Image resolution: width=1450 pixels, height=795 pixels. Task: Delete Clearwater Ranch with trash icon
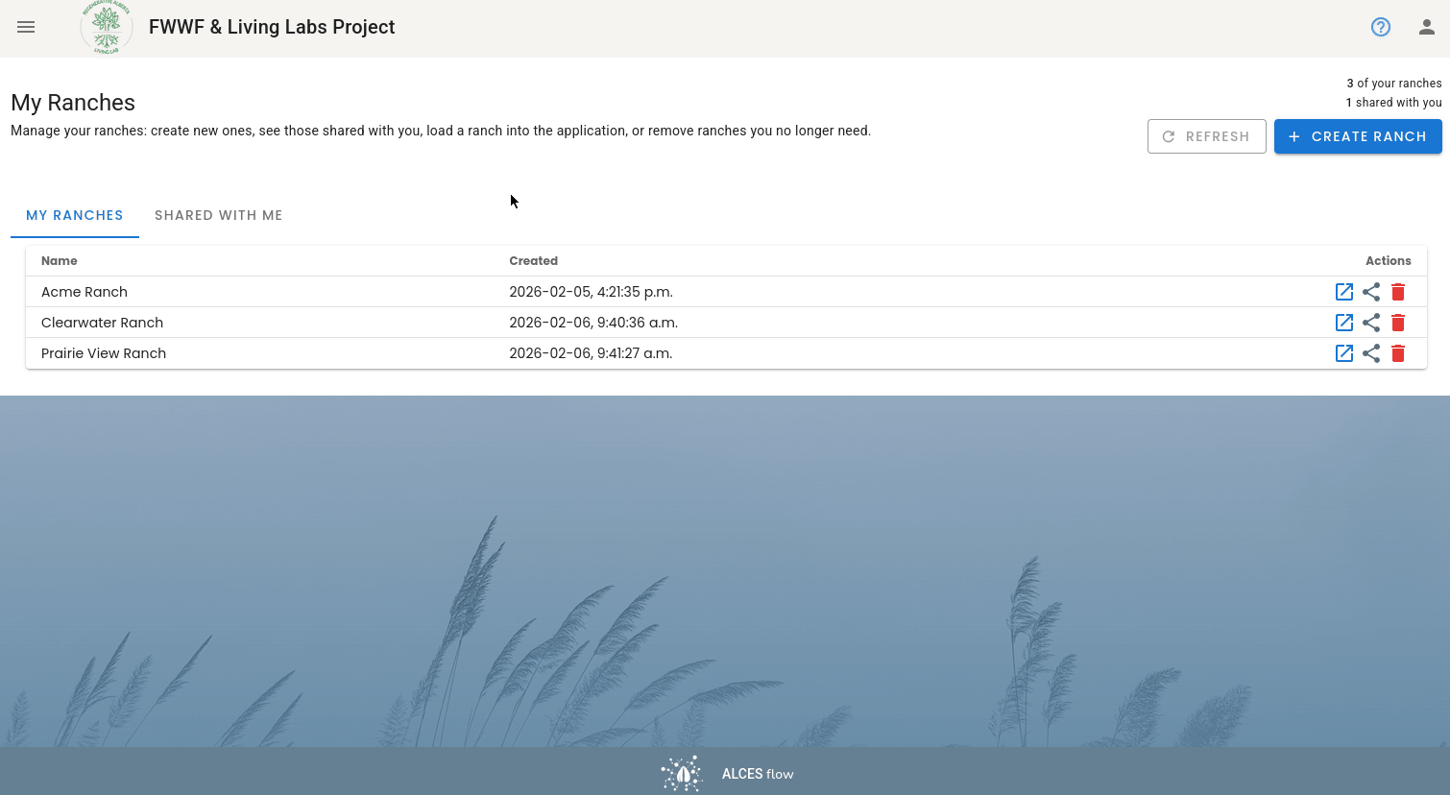(x=1398, y=323)
